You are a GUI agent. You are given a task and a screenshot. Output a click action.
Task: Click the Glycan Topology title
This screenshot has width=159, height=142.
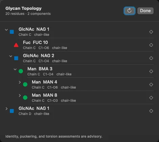click(x=23, y=8)
